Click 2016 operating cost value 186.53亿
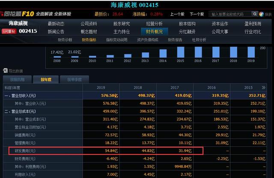 click(x=221, y=119)
